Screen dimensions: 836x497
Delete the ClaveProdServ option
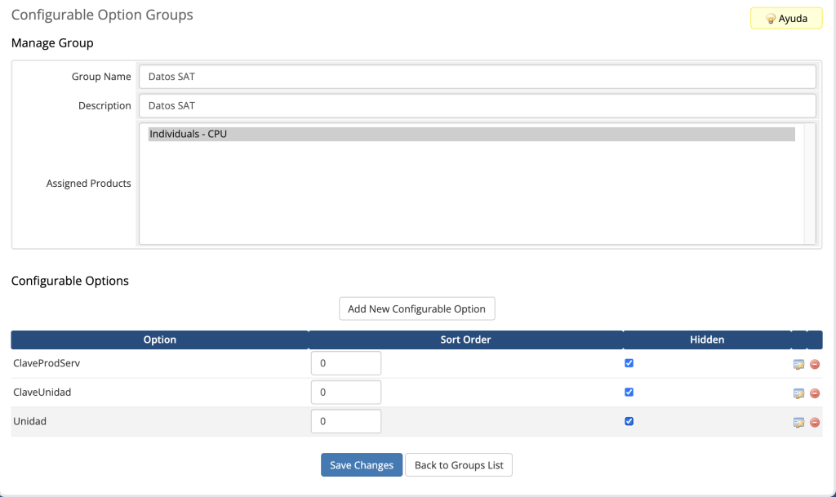tap(814, 364)
